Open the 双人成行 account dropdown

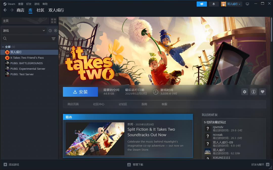pos(231,4)
